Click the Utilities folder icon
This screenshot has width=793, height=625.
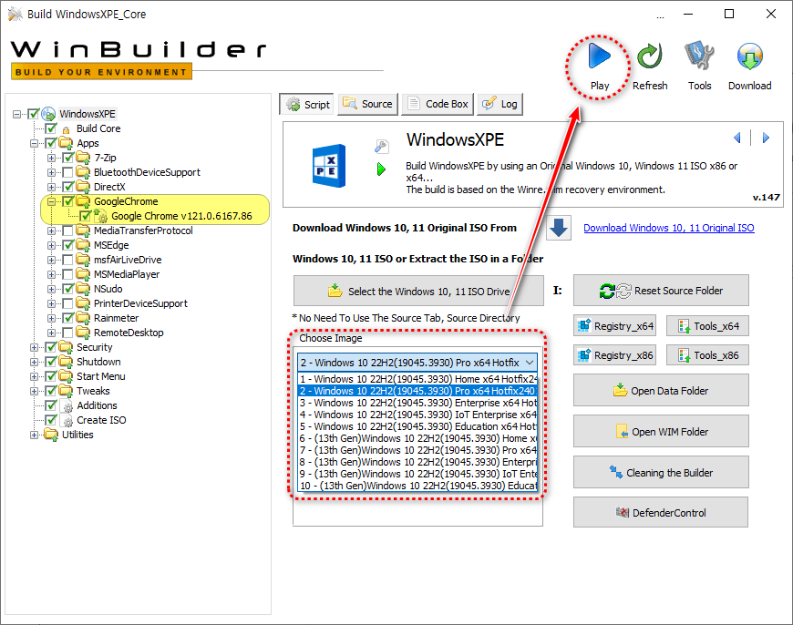[x=51, y=435]
